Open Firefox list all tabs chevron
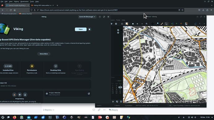 click(x=212, y=6)
